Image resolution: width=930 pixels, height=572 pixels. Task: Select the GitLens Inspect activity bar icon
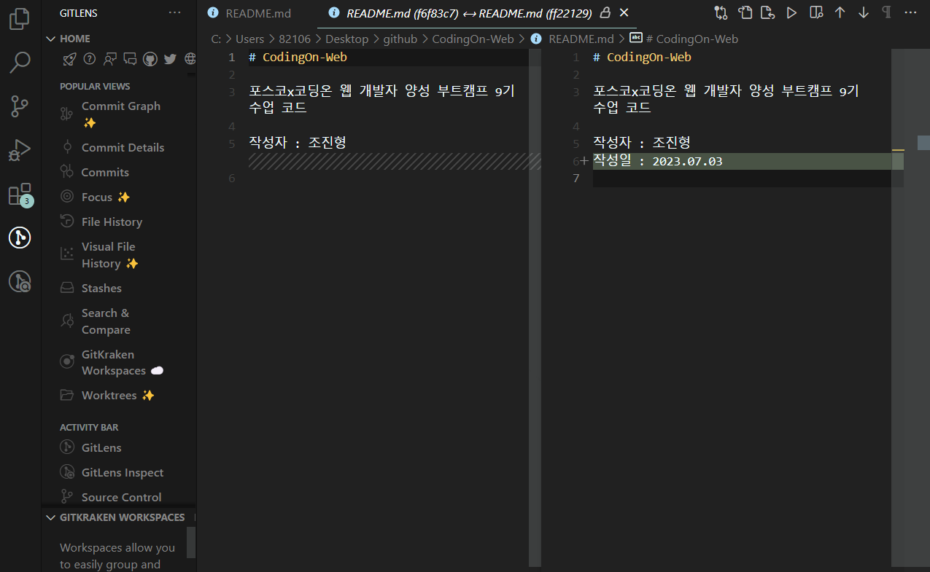click(x=20, y=281)
